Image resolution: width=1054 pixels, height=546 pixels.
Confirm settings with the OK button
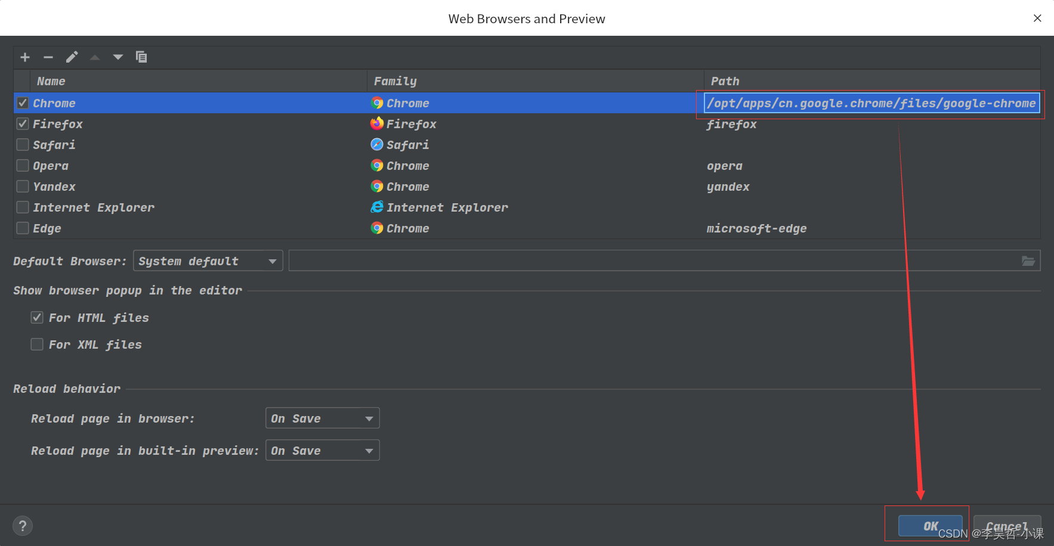tap(930, 526)
